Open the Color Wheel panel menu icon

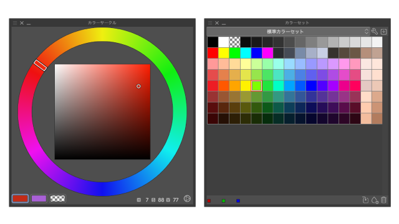pos(15,23)
